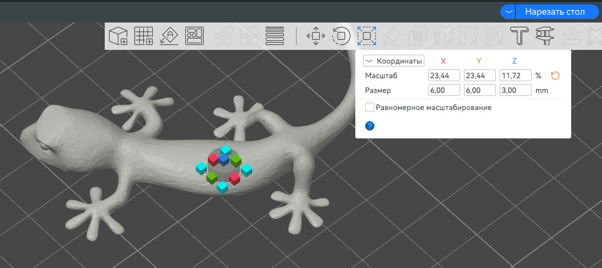Reset scale with the orange arrow
The width and height of the screenshot is (602, 268).
555,76
